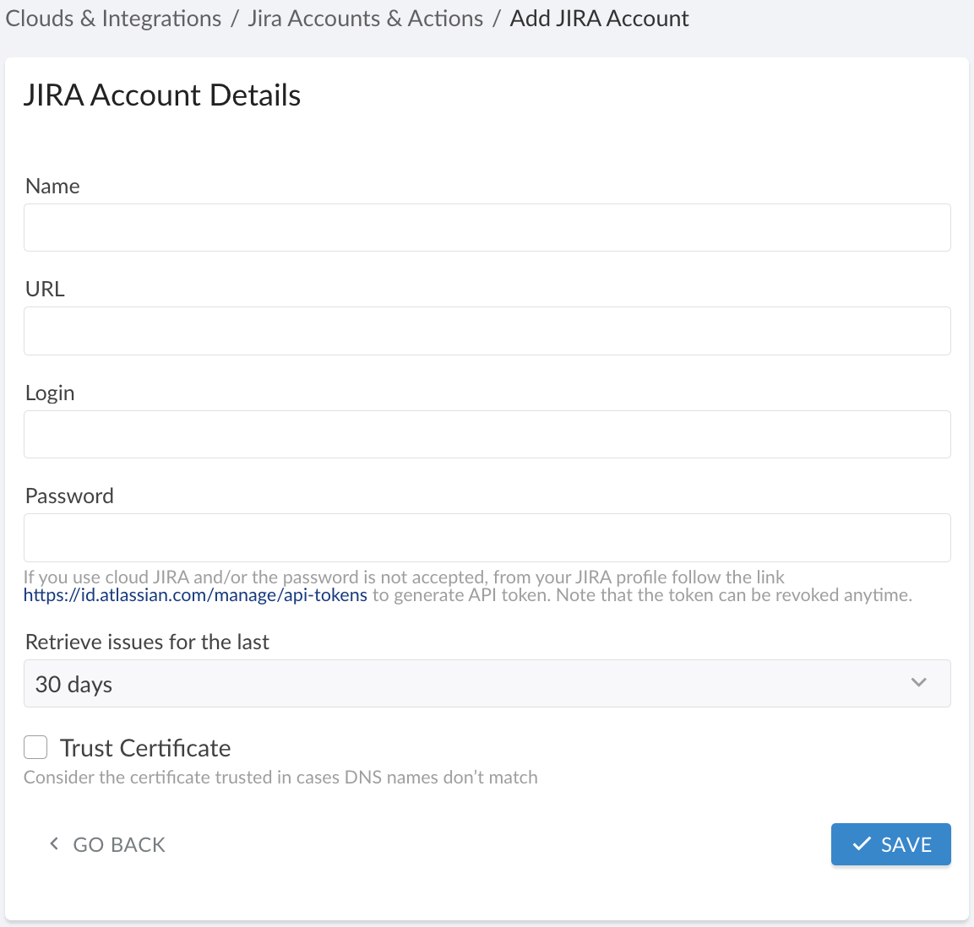Focus the URL input field
The height and width of the screenshot is (927, 974).
[487, 330]
